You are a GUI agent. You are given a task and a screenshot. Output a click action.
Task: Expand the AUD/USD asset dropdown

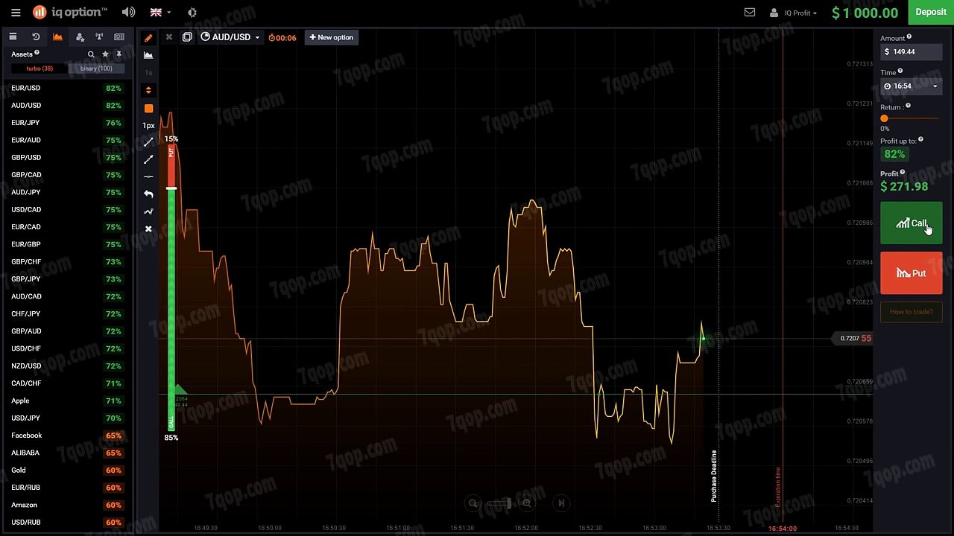(x=230, y=37)
